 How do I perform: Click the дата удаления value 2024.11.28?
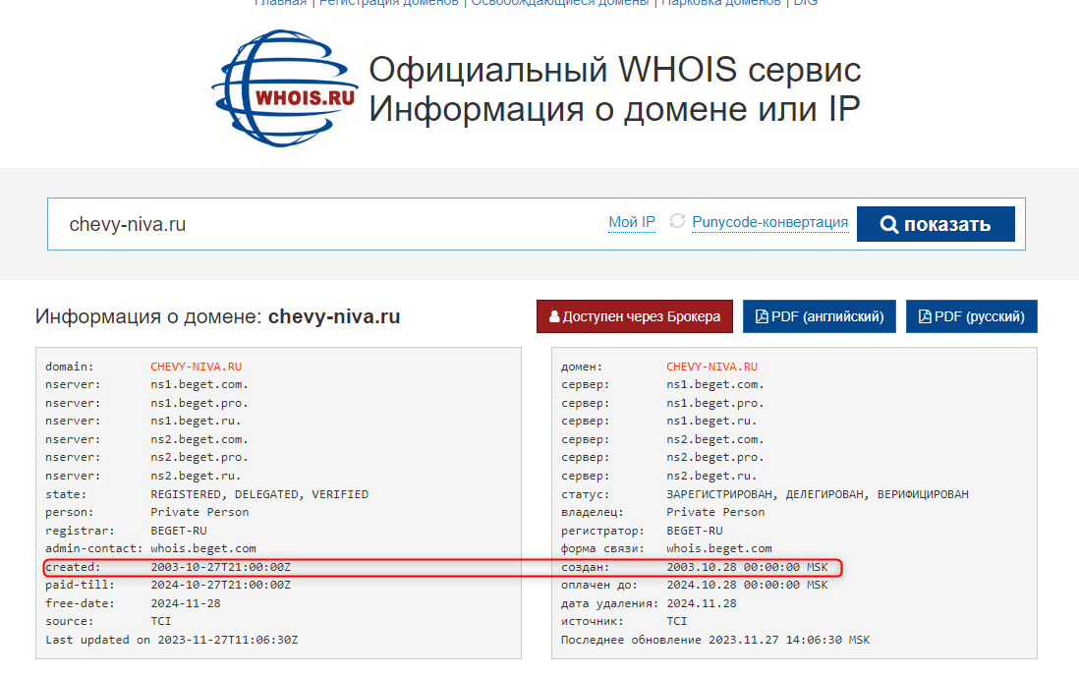(x=702, y=603)
